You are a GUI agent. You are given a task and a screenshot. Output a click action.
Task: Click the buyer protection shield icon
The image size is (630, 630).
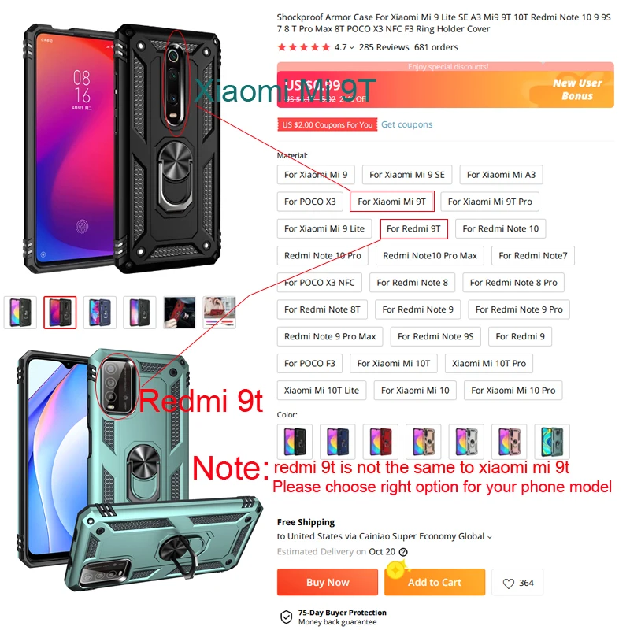286,617
